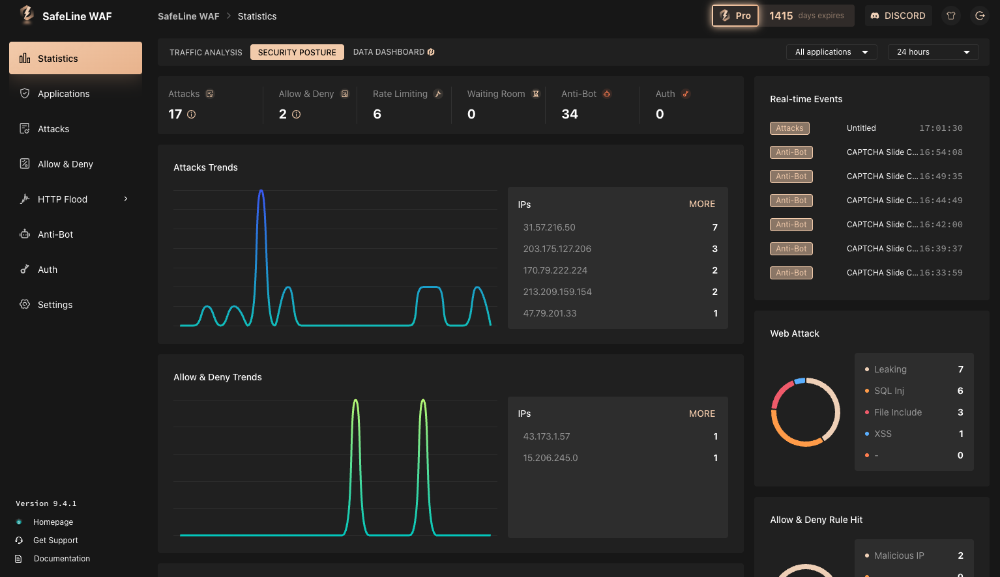Click the XSS legend entry
The height and width of the screenshot is (577, 1000).
pos(914,434)
